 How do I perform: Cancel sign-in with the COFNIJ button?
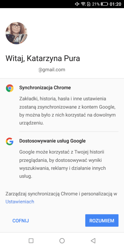click(x=20, y=221)
